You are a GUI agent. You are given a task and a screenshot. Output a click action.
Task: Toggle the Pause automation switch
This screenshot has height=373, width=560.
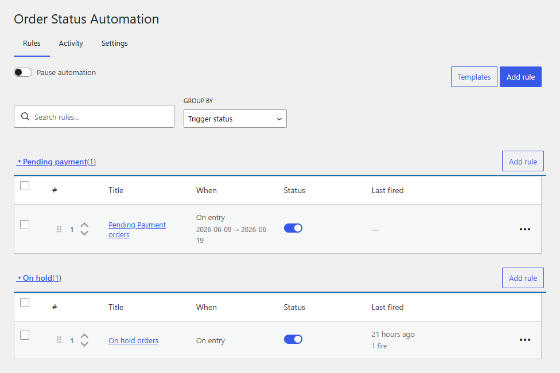(x=23, y=72)
